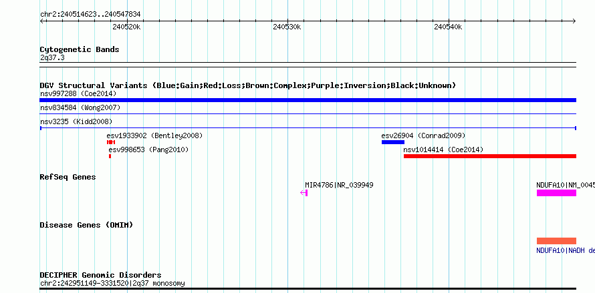This screenshot has width=595, height=293.
Task: Select the esv1933902 red loss glyph
Action: pyautogui.click(x=111, y=142)
